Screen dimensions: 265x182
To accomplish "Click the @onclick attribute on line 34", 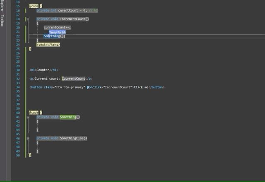I will pyautogui.click(x=94, y=87).
